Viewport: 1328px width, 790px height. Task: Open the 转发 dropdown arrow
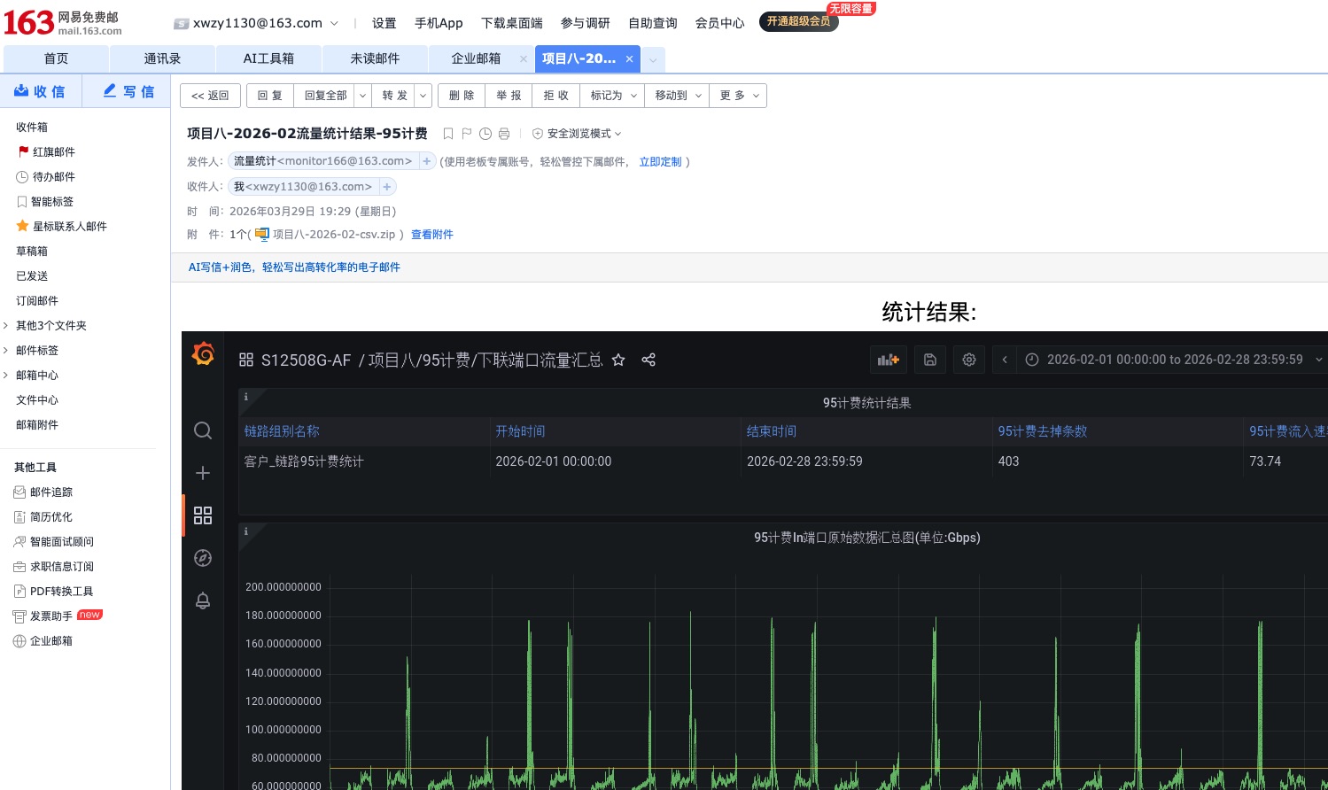(x=423, y=95)
